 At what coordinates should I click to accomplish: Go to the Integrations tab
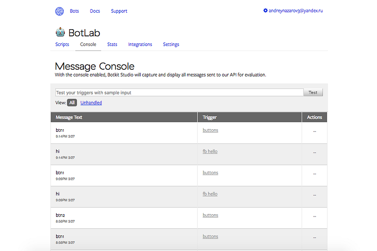click(140, 44)
